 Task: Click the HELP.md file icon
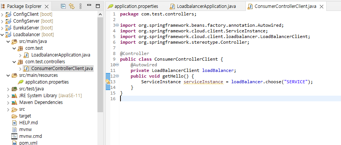point(14,123)
